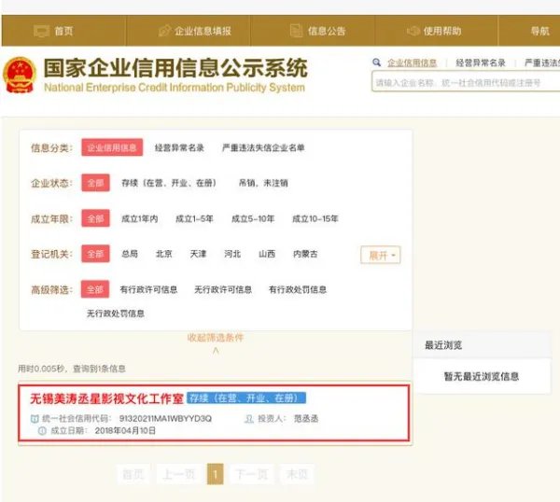This screenshot has height=502, width=560.
Task: Expand registration authority list with 展开
Action: tap(380, 255)
